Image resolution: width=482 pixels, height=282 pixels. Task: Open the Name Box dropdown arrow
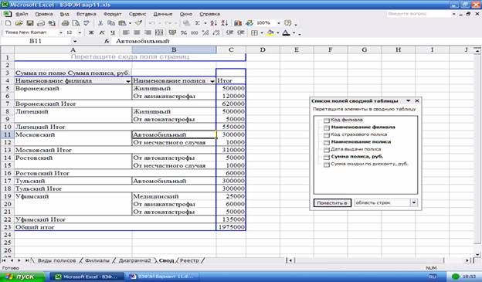tap(75, 41)
